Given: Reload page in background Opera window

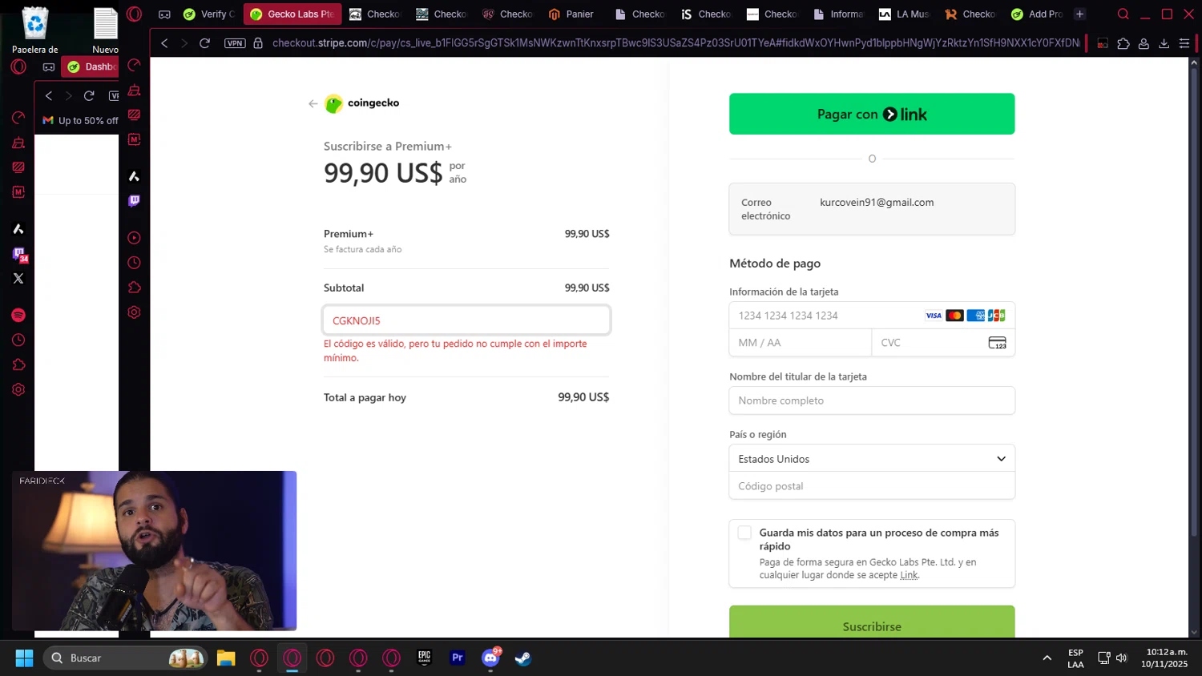Looking at the screenshot, I should point(89,95).
